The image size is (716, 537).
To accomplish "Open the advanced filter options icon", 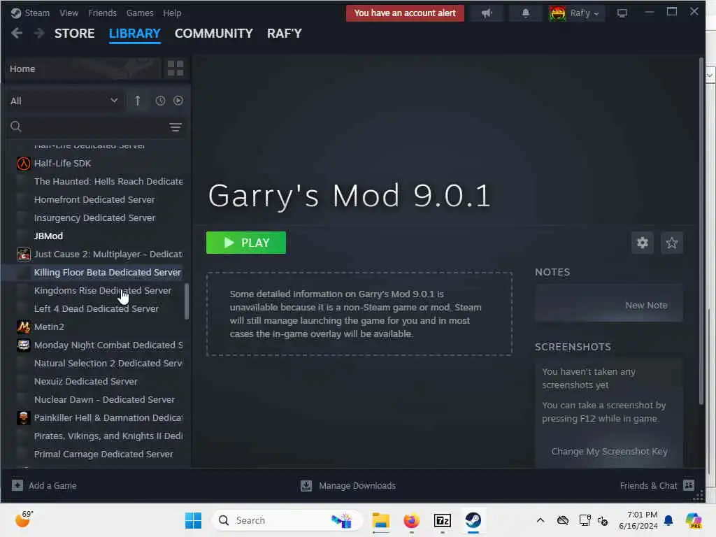I will (176, 127).
